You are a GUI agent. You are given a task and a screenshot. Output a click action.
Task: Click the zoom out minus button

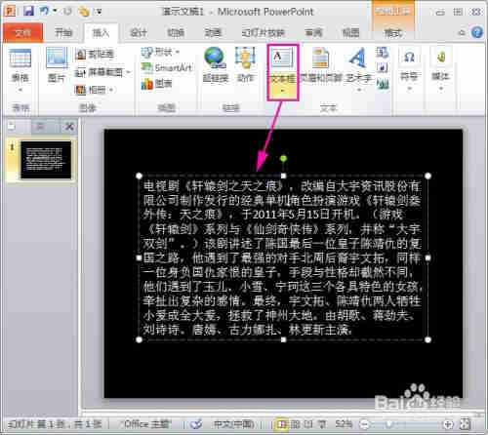(365, 424)
